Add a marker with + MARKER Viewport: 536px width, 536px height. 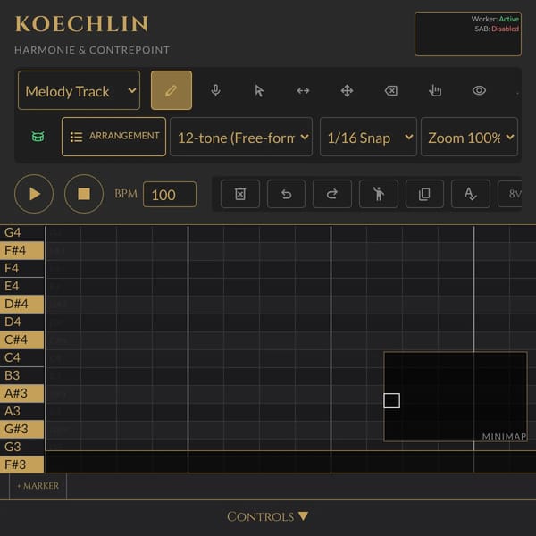[x=38, y=486]
